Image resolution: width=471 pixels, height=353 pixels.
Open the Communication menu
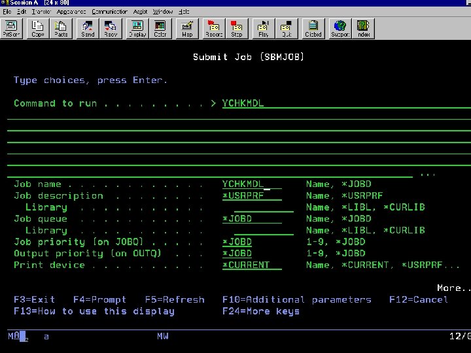click(x=109, y=11)
